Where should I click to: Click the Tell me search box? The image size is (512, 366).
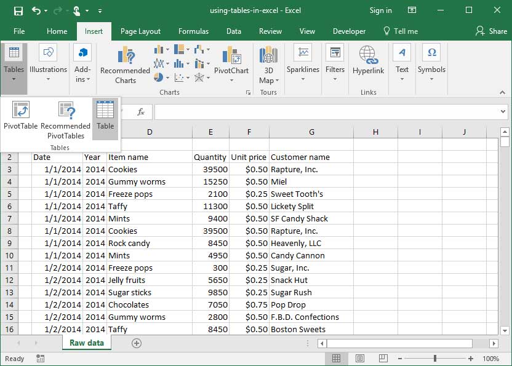click(401, 31)
